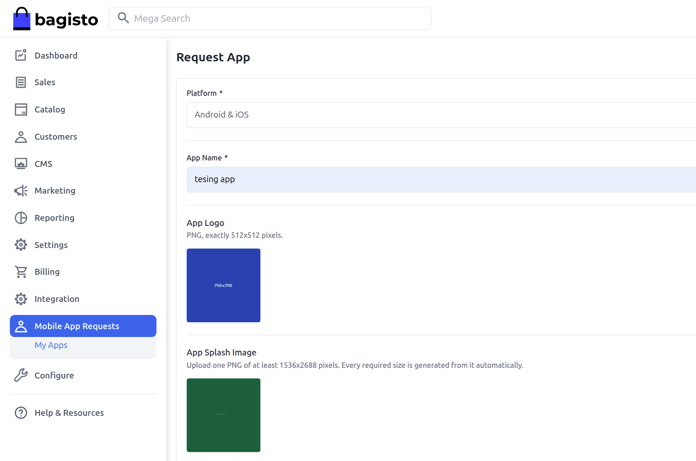Viewport: 696px width, 461px height.
Task: Click the Catalog window icon
Action: pos(21,109)
